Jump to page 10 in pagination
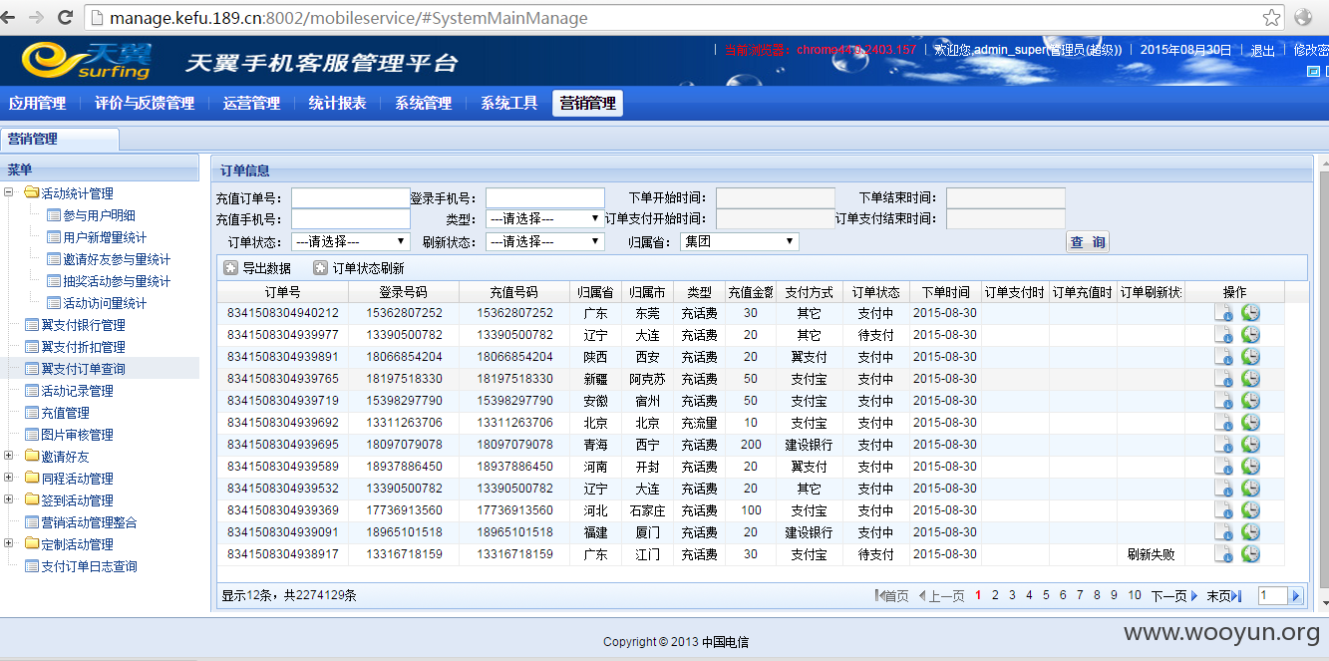The image size is (1329, 661). click(1135, 595)
